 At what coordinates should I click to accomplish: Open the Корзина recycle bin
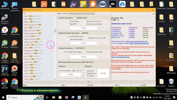click(171, 83)
